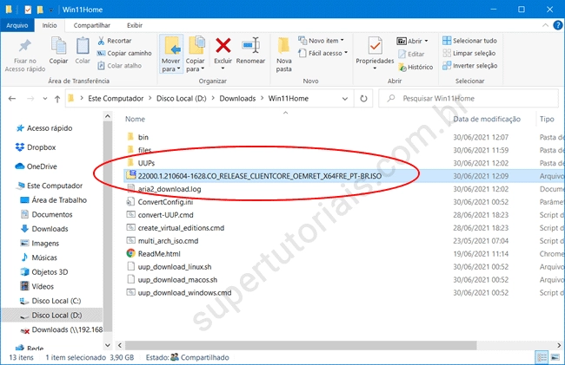565x365 pixels.
Task: Open Músicas in the navigation pane
Action: [x=44, y=257]
